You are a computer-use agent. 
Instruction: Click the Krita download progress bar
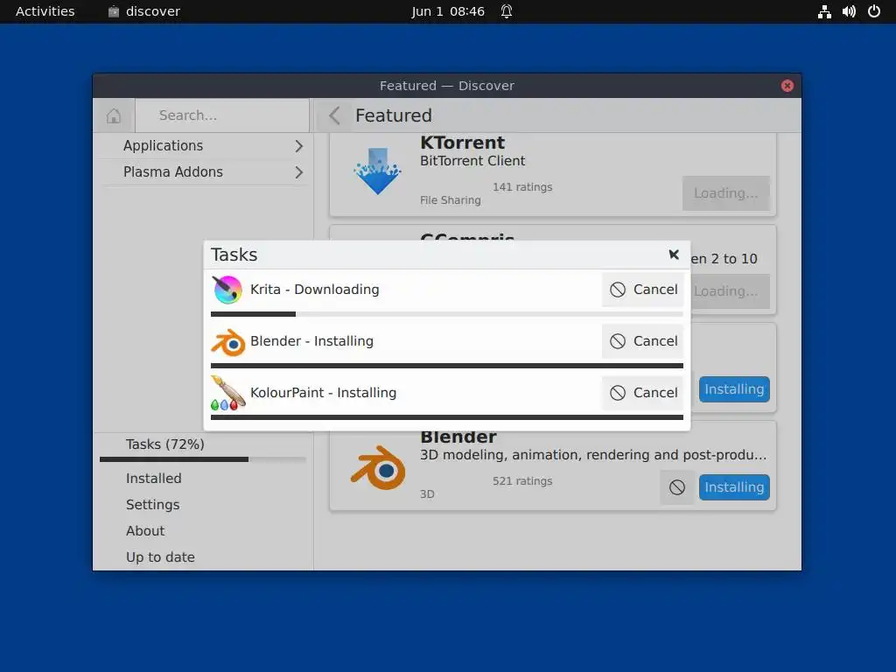point(447,314)
